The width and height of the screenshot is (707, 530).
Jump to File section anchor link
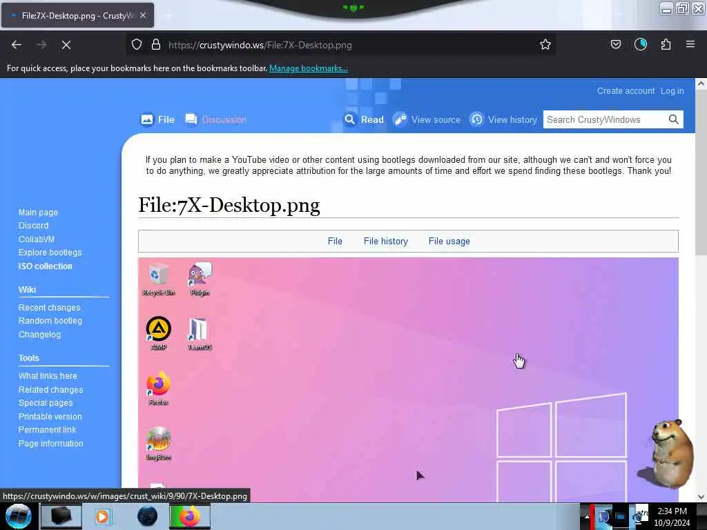click(335, 242)
